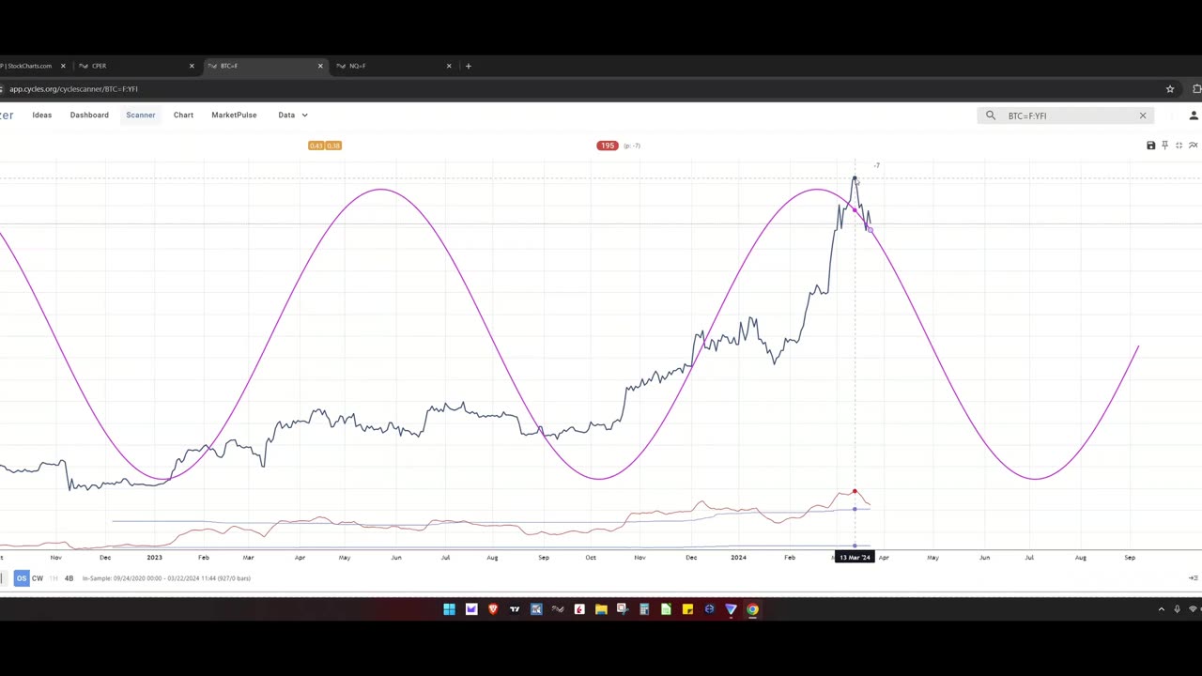Viewport: 1202px width, 676px height.
Task: Open the microphone tray icon
Action: click(1177, 609)
